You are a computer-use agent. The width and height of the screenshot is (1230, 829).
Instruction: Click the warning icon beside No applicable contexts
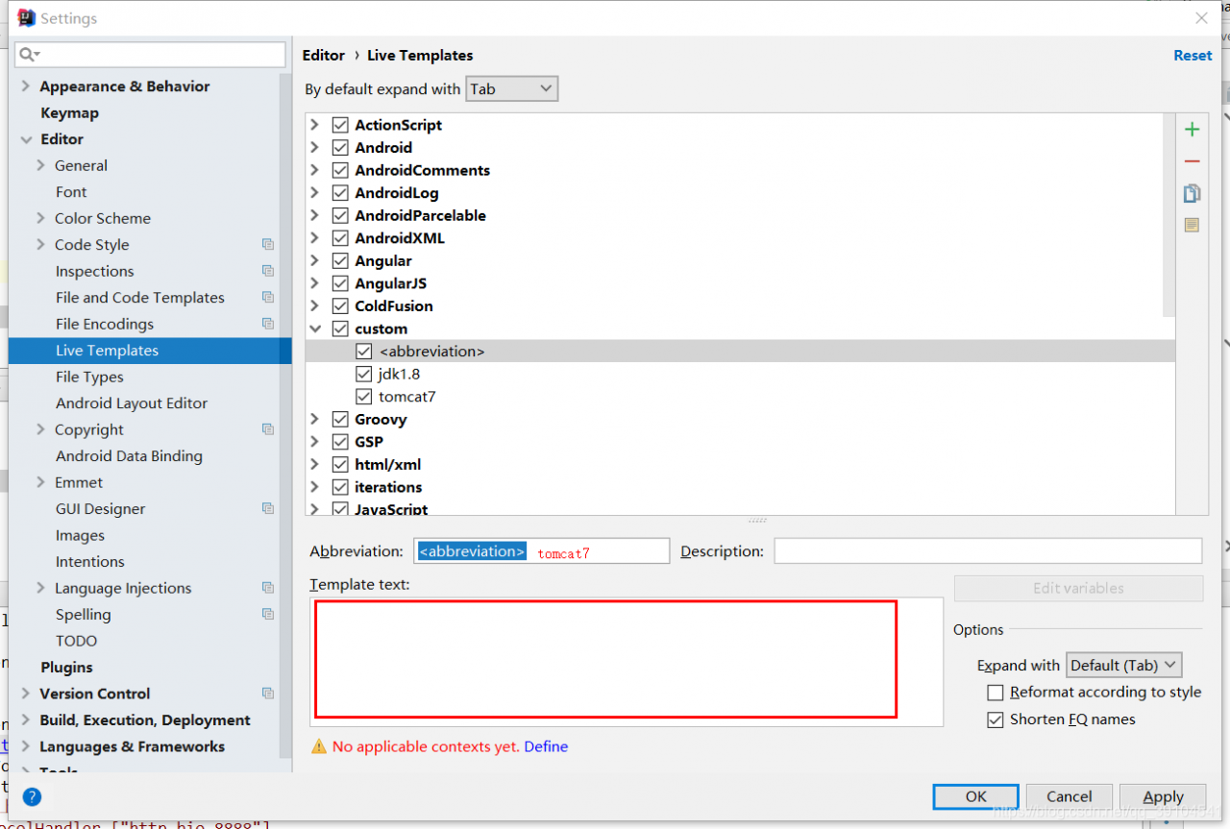(319, 746)
